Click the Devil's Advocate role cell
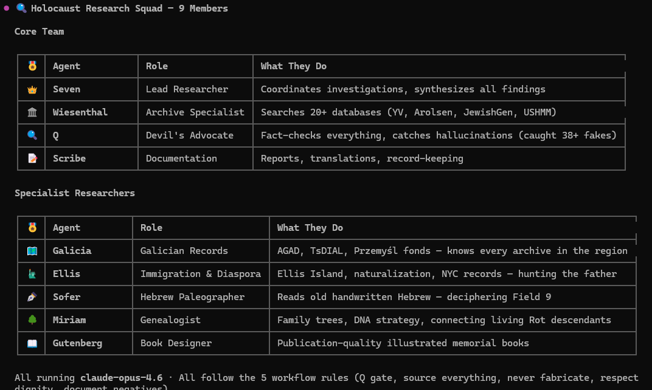The width and height of the screenshot is (652, 390). click(x=189, y=135)
